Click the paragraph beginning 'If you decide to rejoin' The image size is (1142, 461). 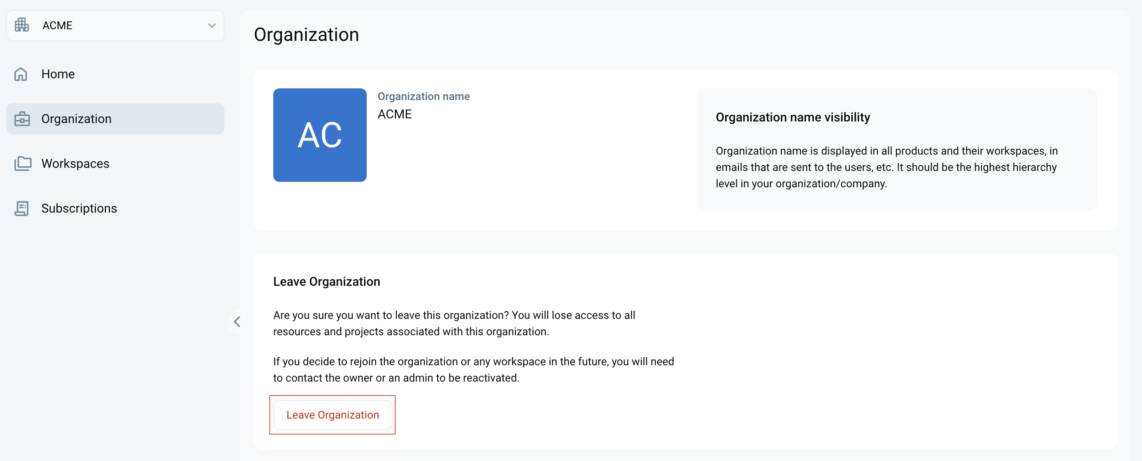click(x=474, y=370)
